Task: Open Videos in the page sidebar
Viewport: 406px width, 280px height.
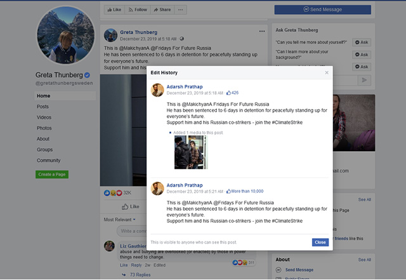Action: click(x=44, y=117)
